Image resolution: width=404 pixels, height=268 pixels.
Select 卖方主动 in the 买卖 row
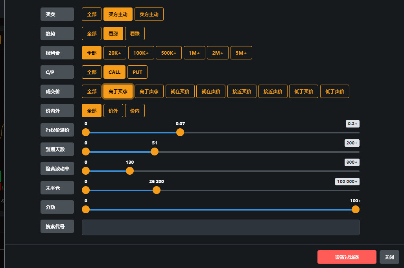click(x=149, y=14)
